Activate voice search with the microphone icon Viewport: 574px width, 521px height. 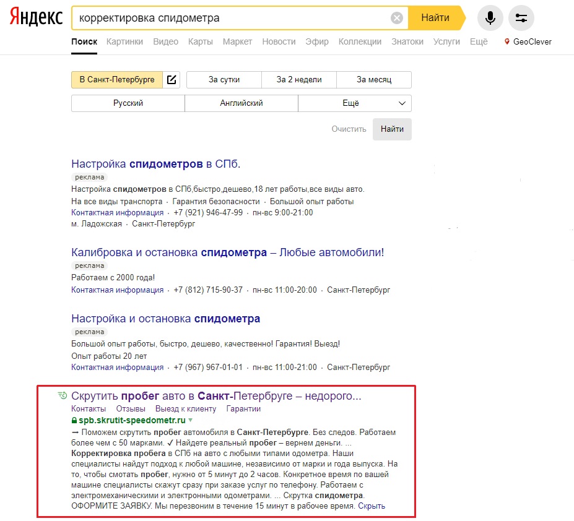click(x=490, y=18)
